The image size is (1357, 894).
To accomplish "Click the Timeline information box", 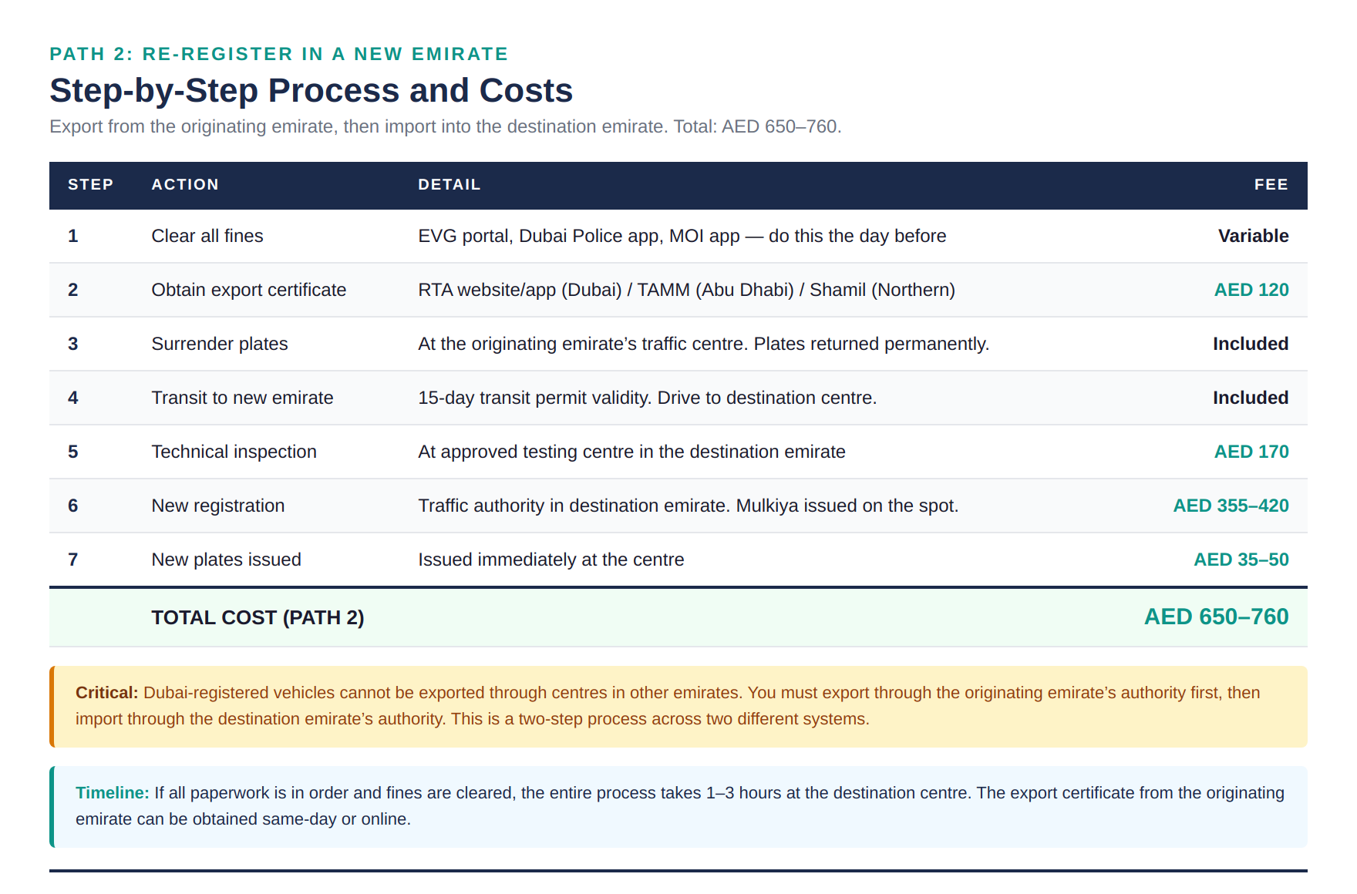I will 678,805.
